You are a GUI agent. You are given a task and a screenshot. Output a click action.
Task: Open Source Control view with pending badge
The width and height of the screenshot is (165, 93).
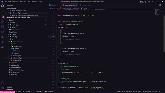click(x=3, y=16)
